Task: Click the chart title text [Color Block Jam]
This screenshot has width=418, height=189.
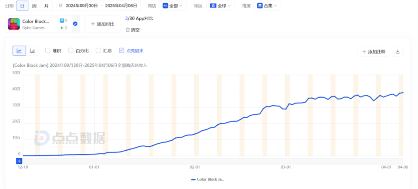Action: pyautogui.click(x=30, y=66)
